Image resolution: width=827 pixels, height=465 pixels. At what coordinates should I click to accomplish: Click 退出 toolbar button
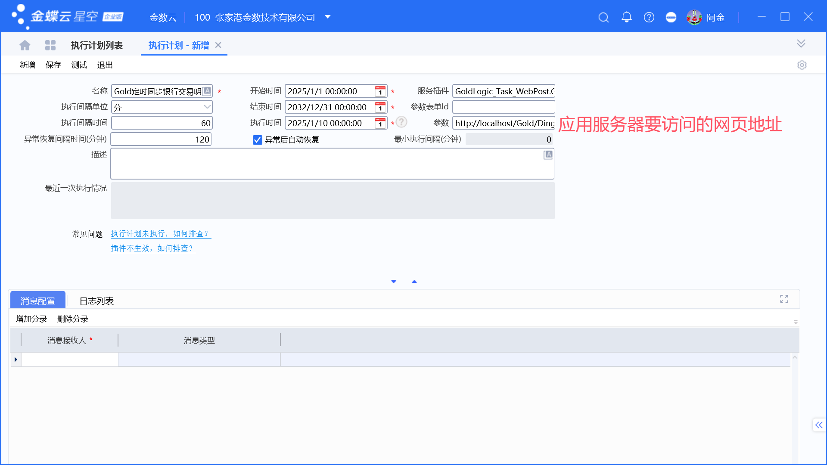point(105,65)
